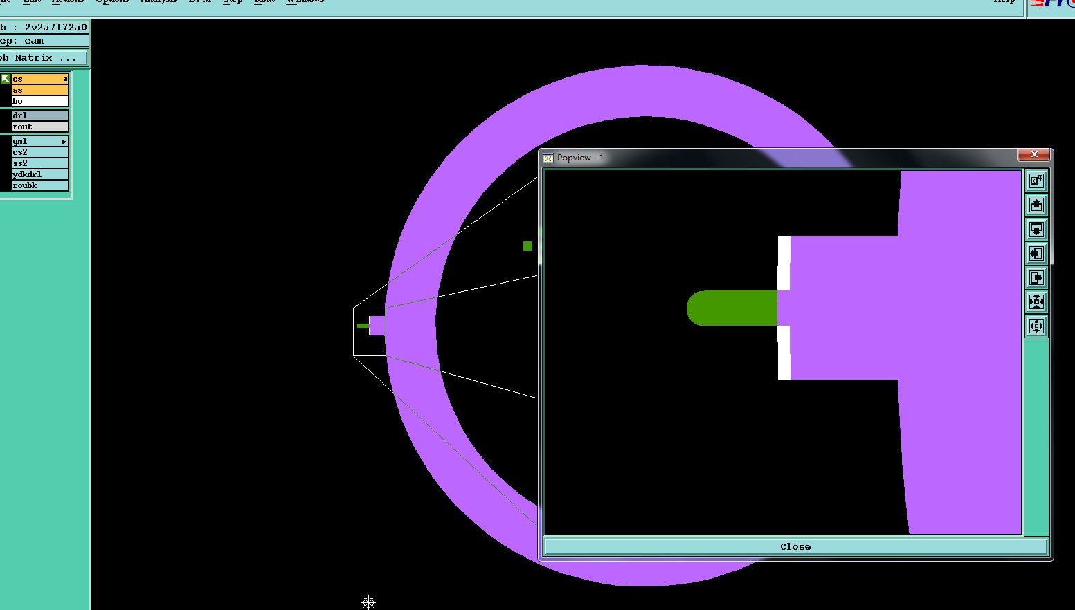This screenshot has width=1075, height=610.
Task: Click the green arrow icon beside cs layer
Action: [x=6, y=79]
